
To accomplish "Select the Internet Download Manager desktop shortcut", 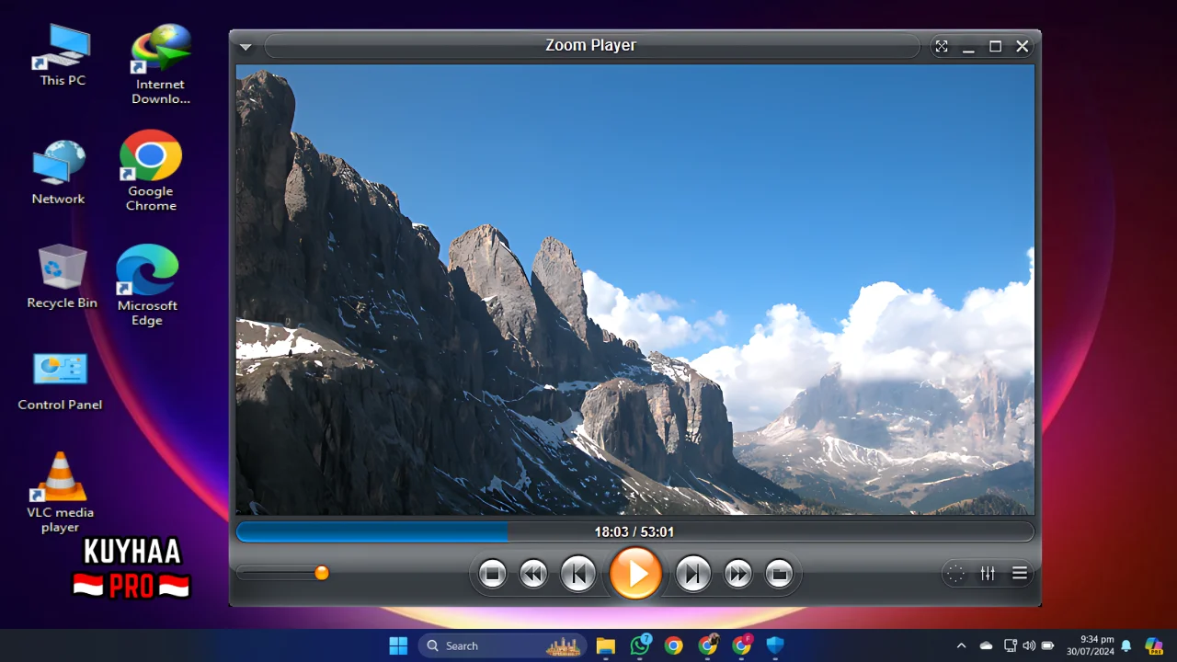I will coord(161,63).
